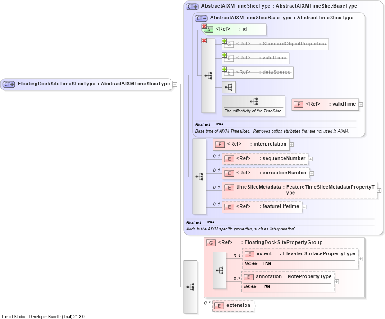Expand the extent ElevatedSurfacePropertyType element

pos(360,259)
